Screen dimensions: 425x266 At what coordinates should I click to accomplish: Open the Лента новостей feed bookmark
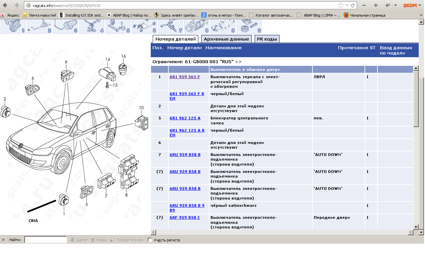pos(39,15)
